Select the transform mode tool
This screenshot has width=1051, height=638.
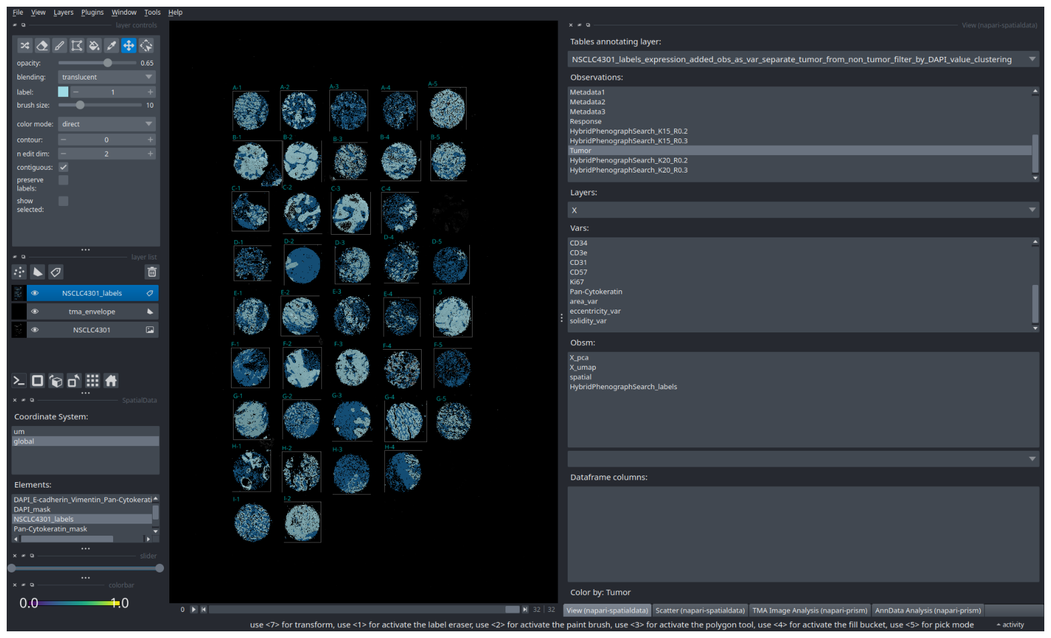coord(146,45)
